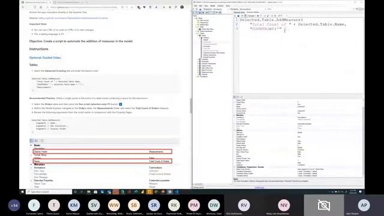Collapse Options category in property grid
This screenshot has width=384, height=216.
(235, 130)
